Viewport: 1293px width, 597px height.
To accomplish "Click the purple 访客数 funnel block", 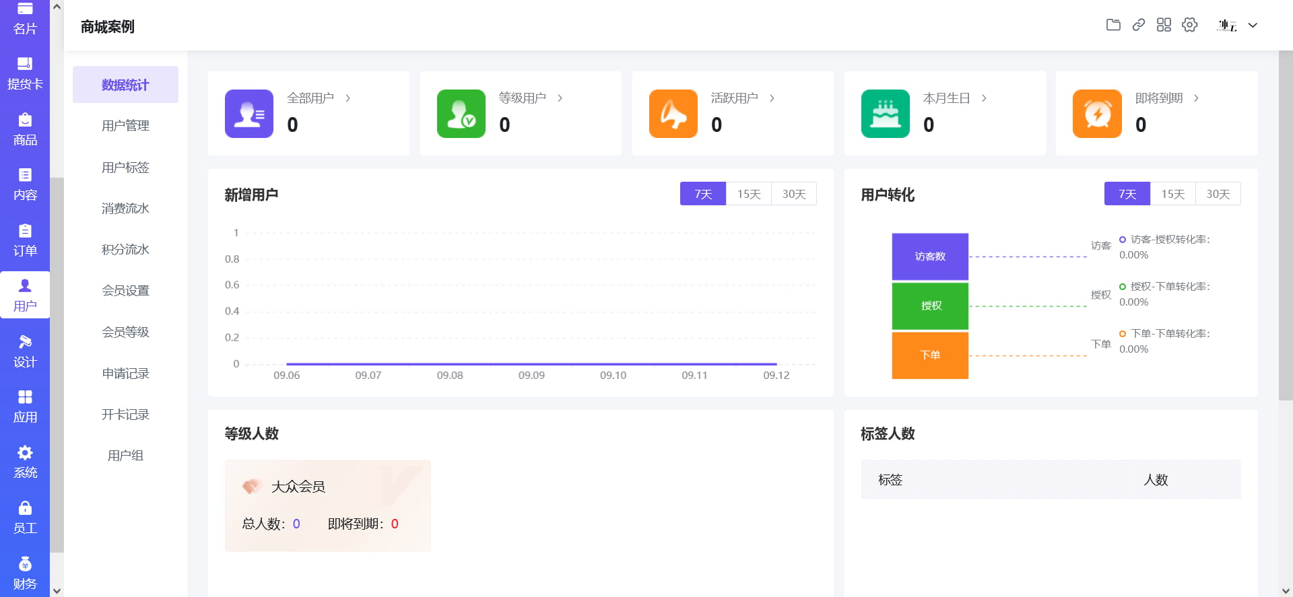I will click(930, 256).
